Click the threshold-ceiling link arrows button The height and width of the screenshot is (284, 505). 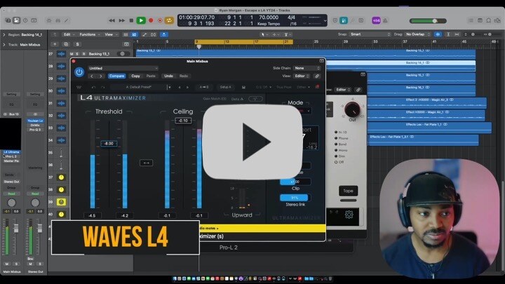(x=147, y=163)
